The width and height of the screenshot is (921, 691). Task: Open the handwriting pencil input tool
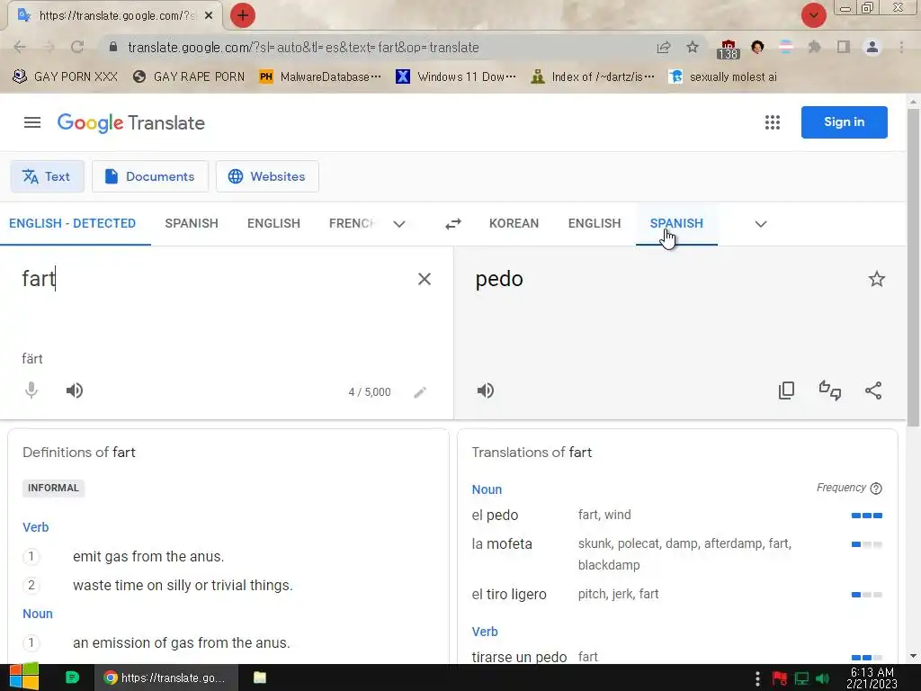(420, 392)
